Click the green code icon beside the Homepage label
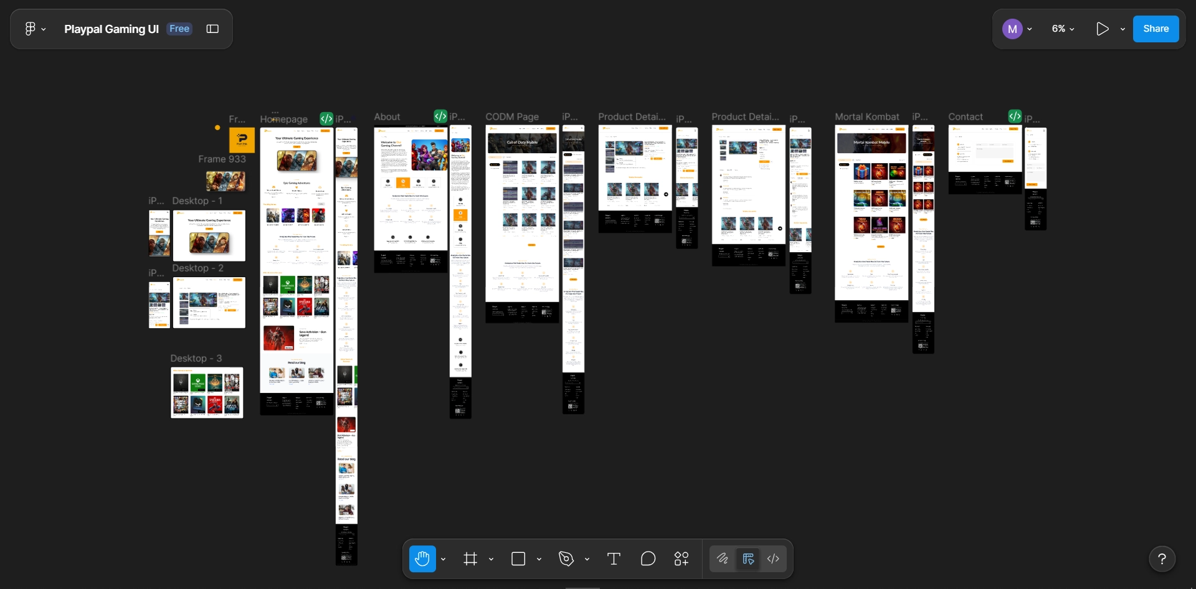1196x589 pixels. coord(326,118)
